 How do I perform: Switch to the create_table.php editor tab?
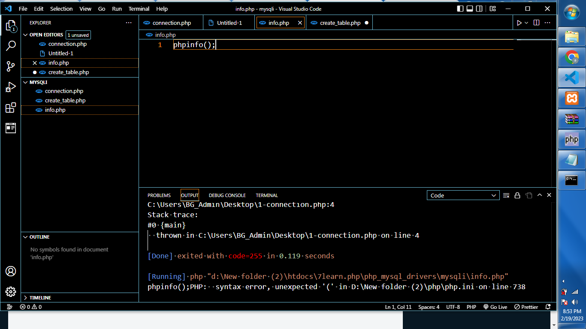tap(340, 23)
